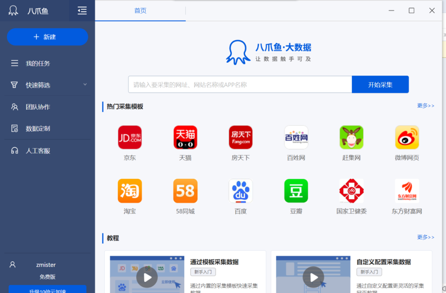Click the URL or site name search field
Image resolution: width=446 pixels, height=293 pixels.
tap(240, 85)
